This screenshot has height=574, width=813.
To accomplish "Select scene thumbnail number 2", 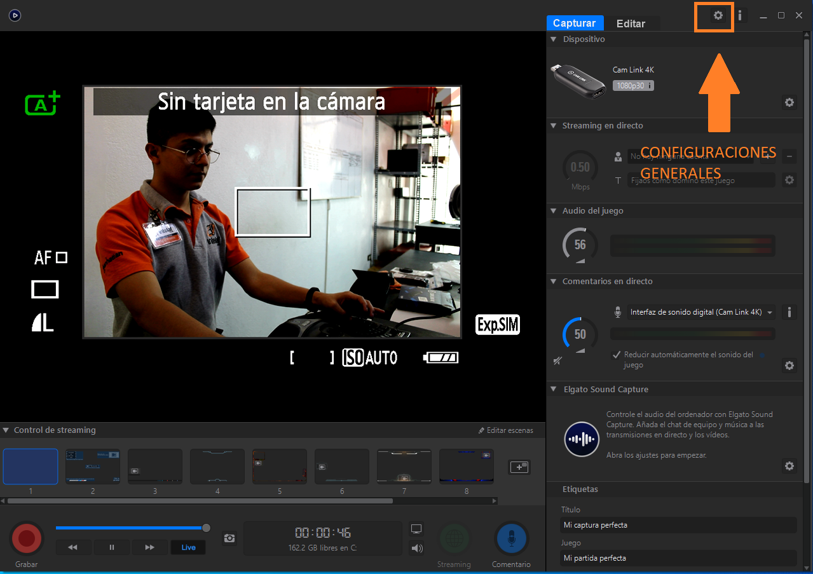I will pyautogui.click(x=93, y=466).
